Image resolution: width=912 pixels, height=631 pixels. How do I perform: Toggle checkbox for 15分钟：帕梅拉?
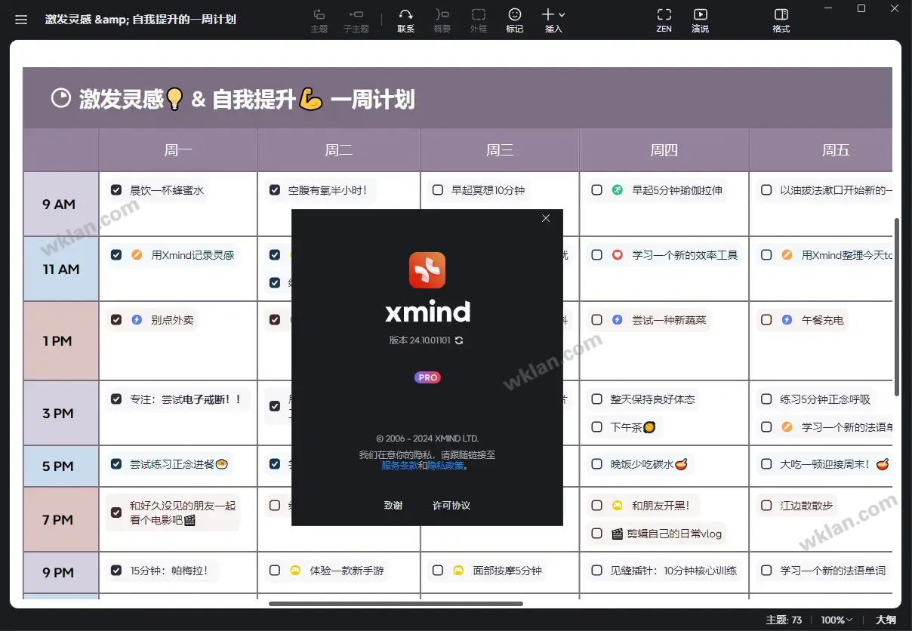click(x=116, y=571)
